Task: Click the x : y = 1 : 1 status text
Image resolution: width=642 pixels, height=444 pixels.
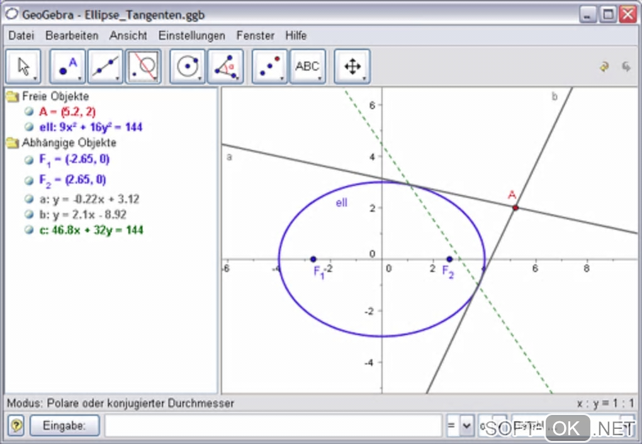Action: tap(605, 404)
